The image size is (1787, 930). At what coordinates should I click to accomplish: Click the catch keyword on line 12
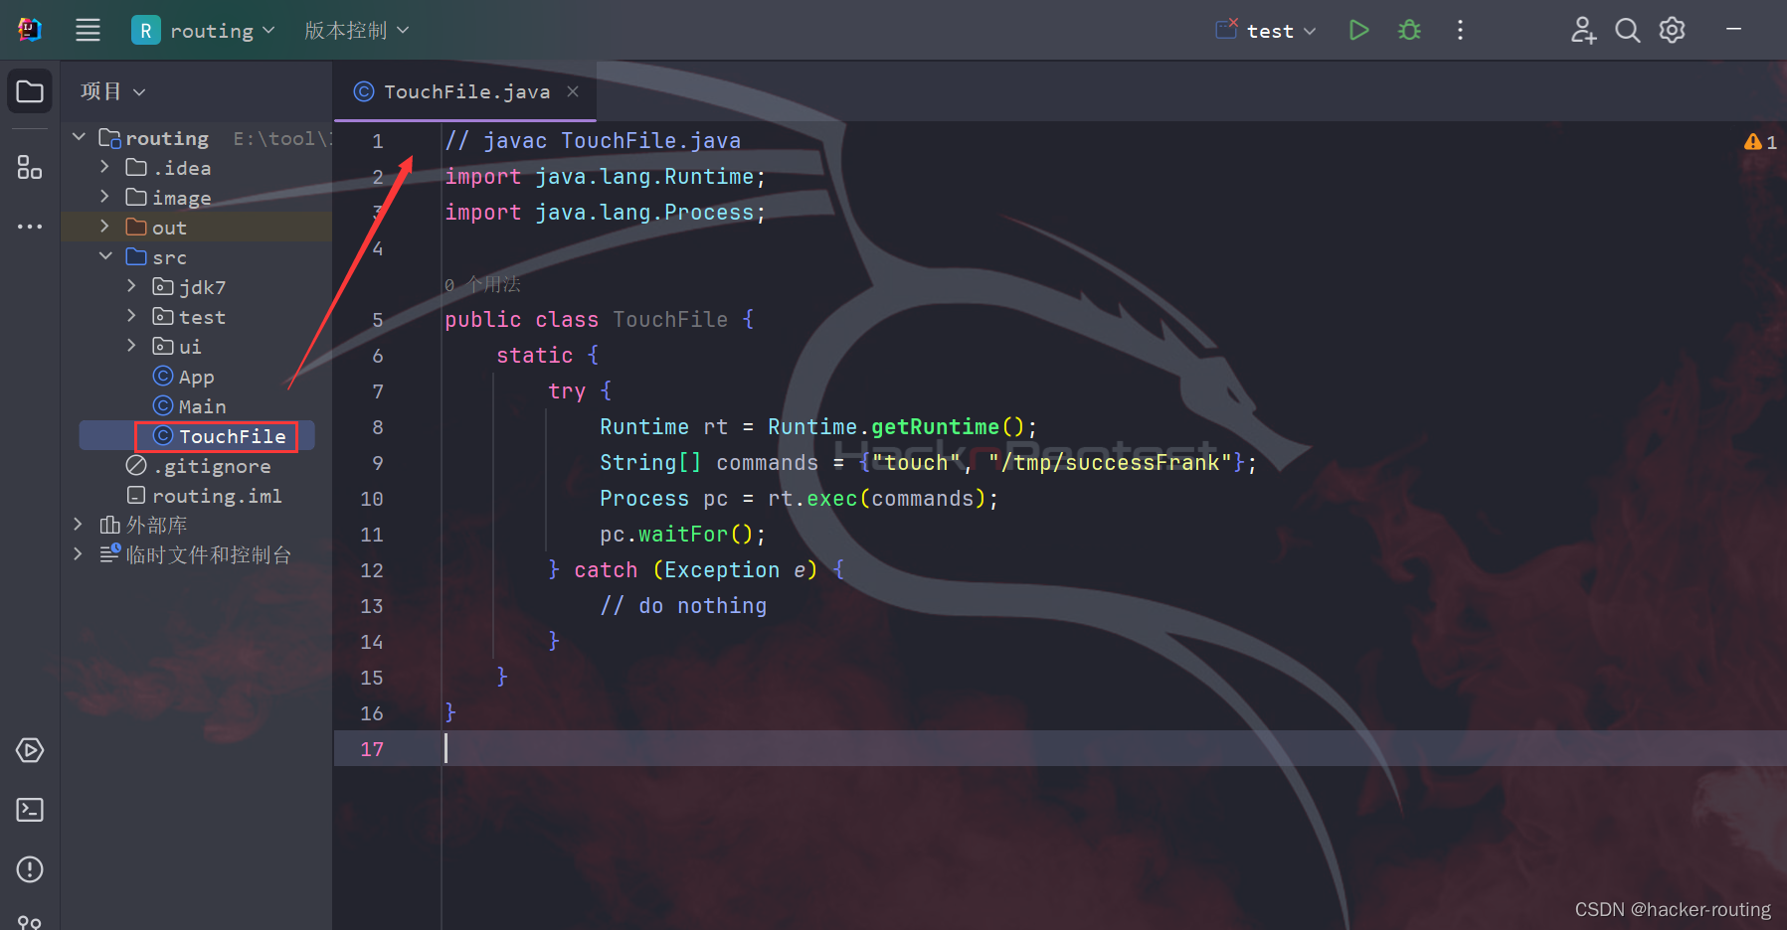click(x=606, y=570)
